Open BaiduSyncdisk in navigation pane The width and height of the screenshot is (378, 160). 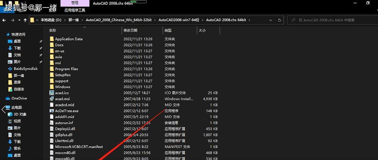point(26,69)
